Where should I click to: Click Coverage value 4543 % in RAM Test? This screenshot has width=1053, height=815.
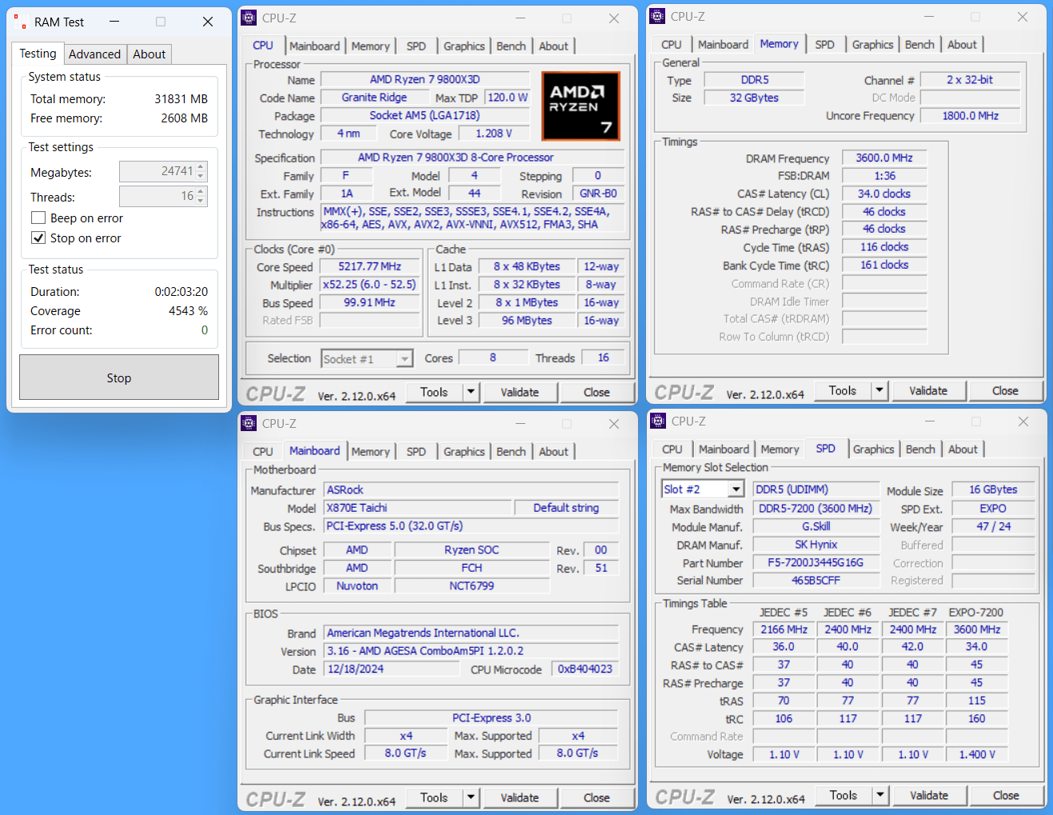tap(188, 310)
